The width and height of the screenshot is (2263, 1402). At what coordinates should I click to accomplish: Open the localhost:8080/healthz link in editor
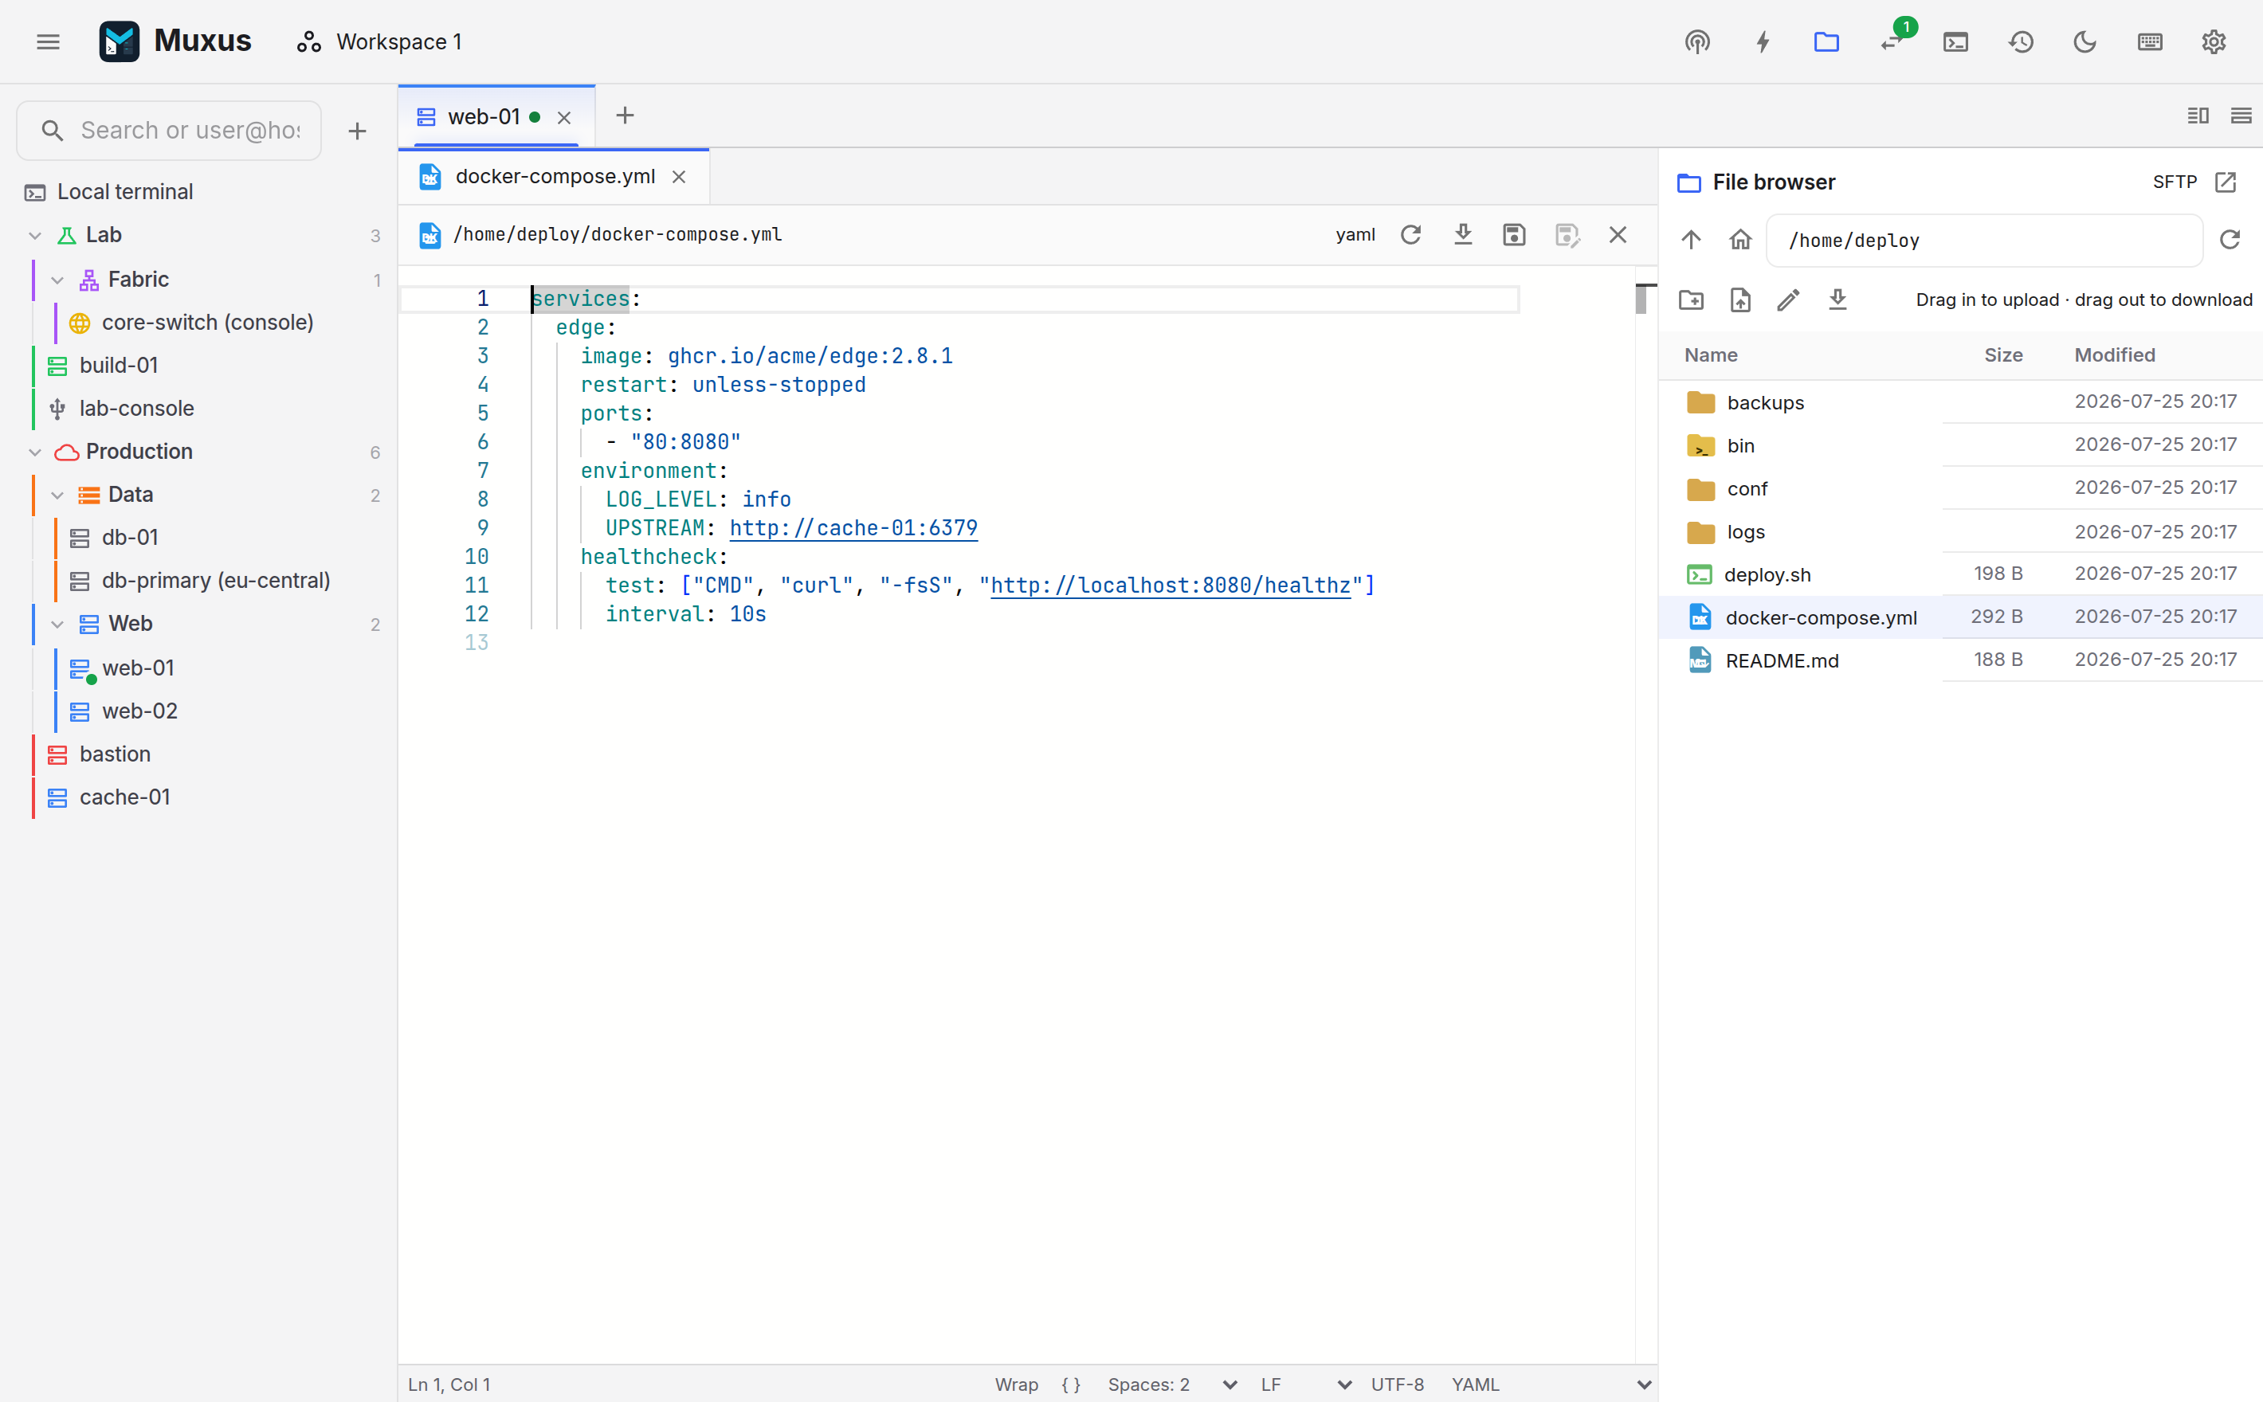[x=1171, y=585]
